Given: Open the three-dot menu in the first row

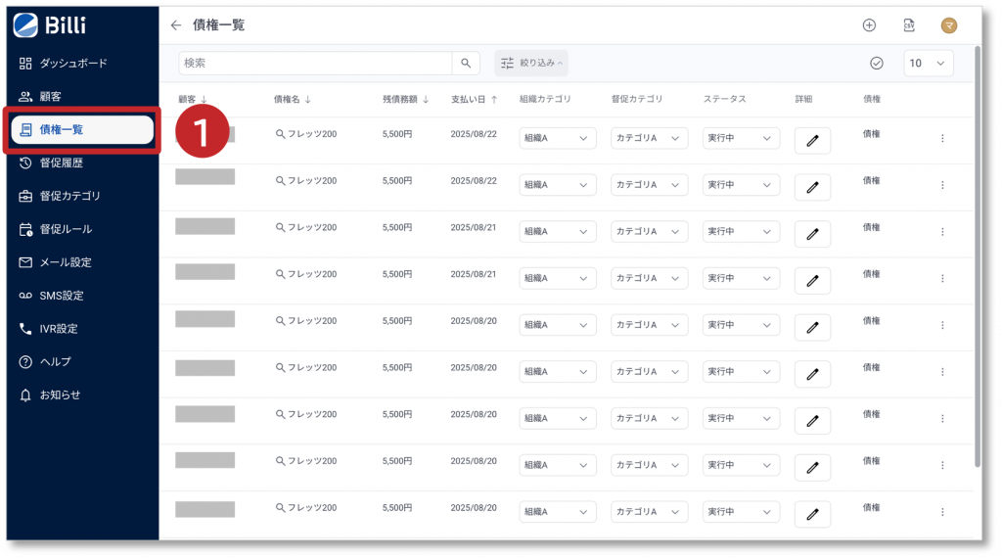Looking at the screenshot, I should click(942, 139).
